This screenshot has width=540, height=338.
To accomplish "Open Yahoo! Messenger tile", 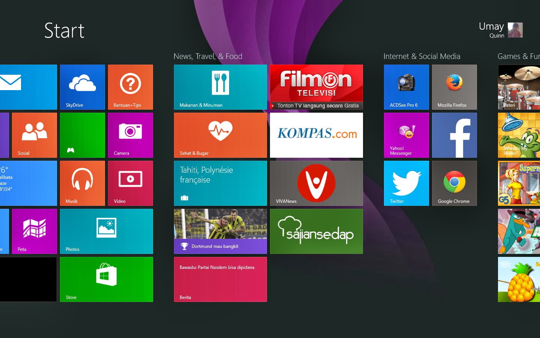I will tap(406, 135).
